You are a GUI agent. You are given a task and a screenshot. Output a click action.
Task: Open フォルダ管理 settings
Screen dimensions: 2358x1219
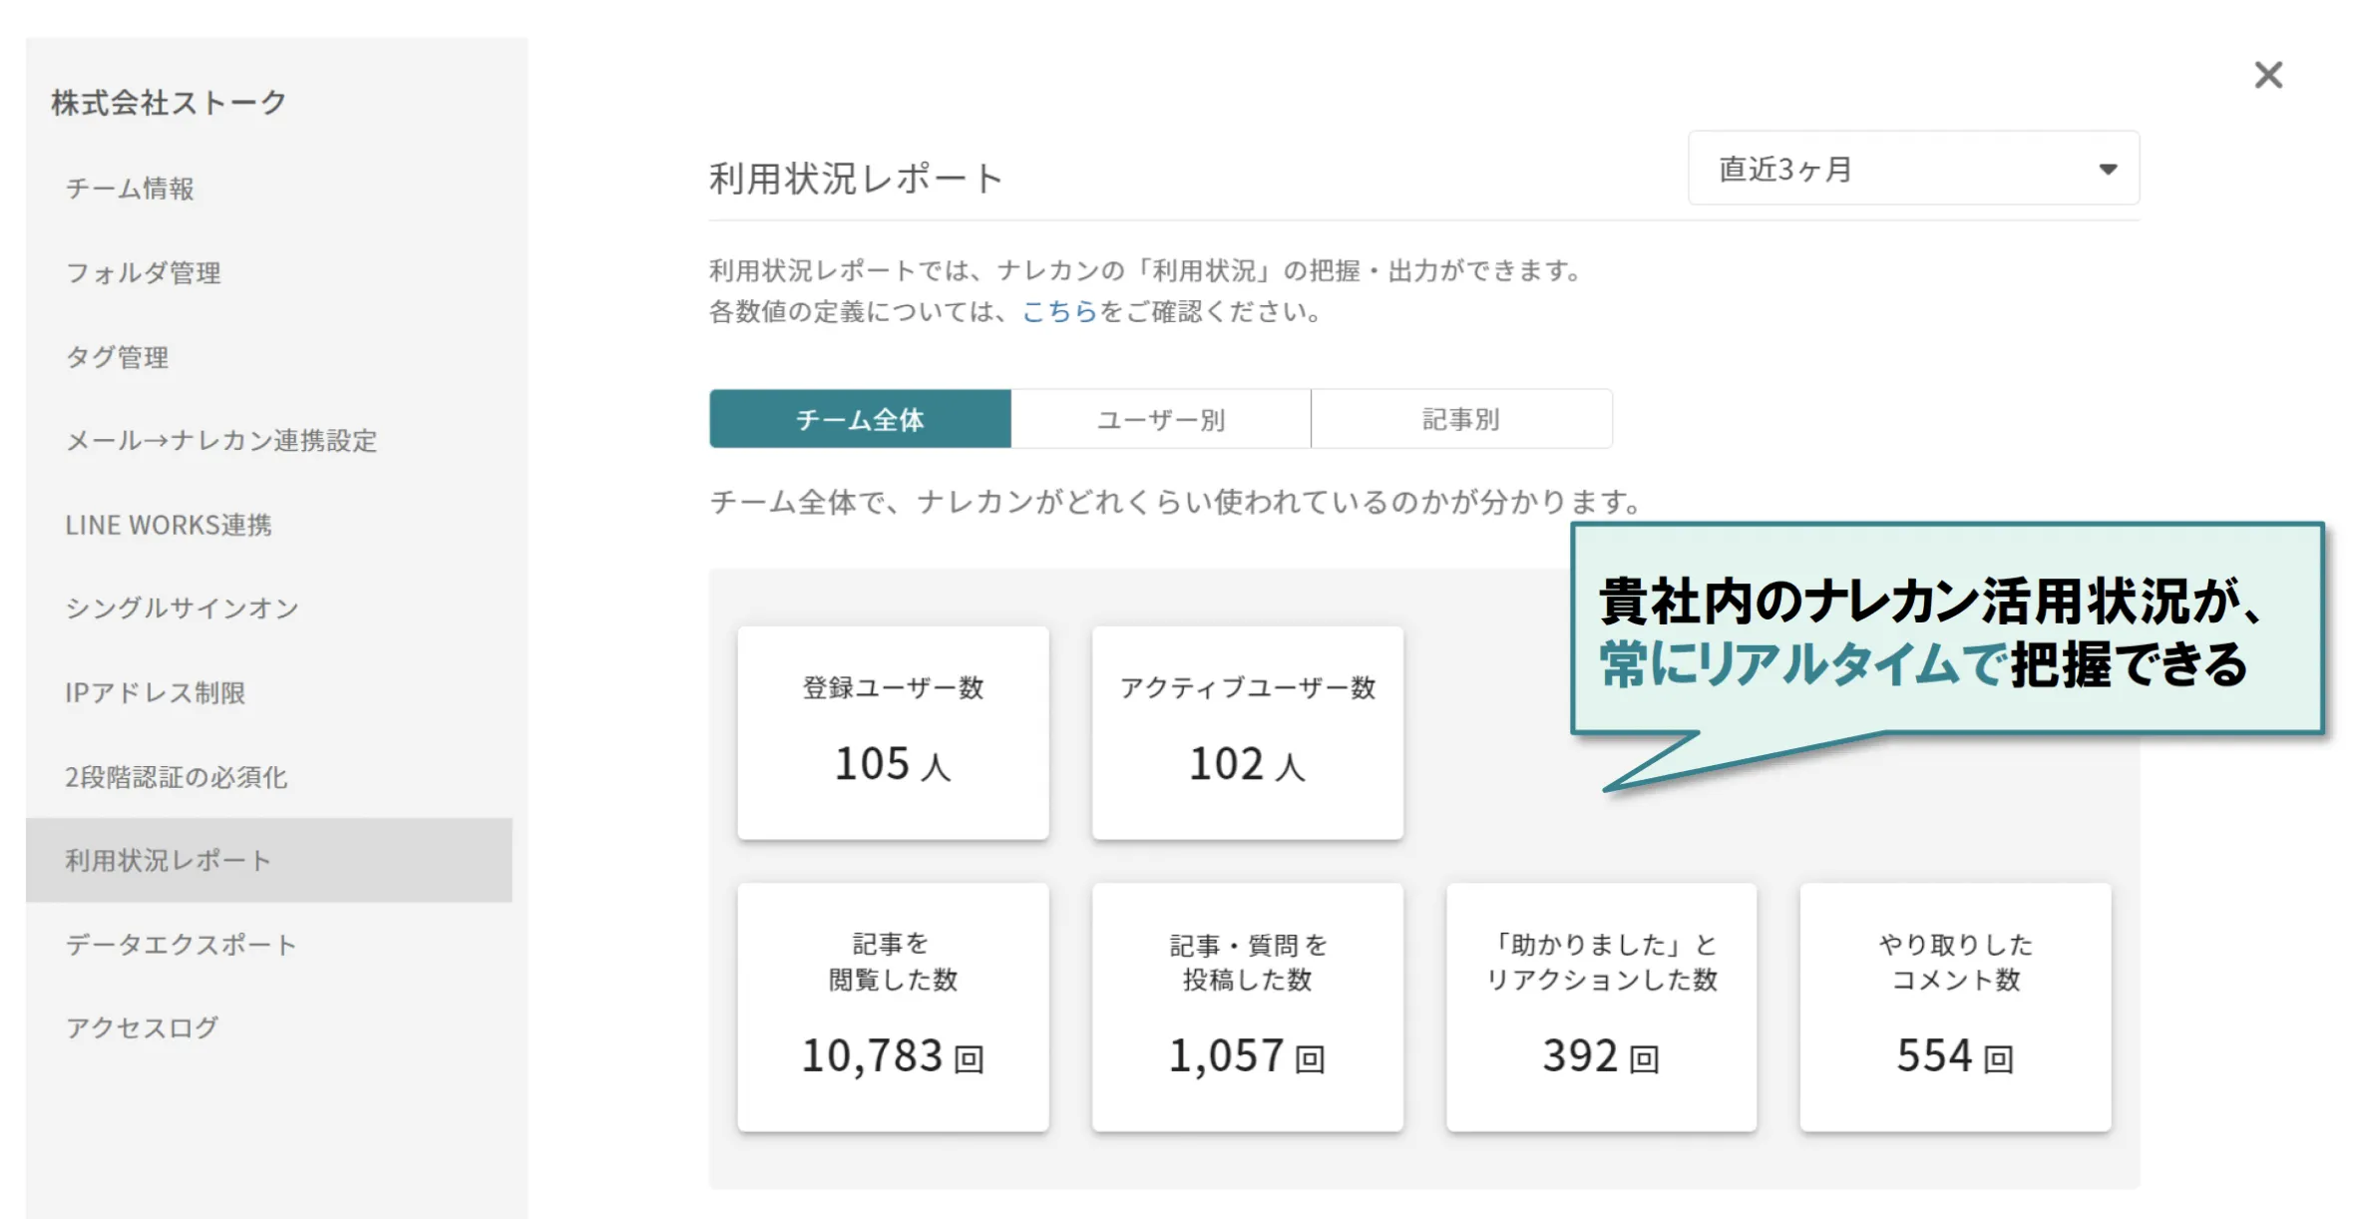(x=144, y=272)
